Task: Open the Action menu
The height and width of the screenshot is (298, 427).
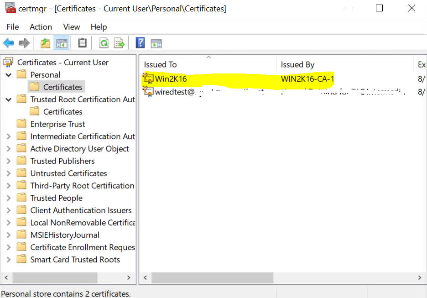Action: [x=41, y=27]
